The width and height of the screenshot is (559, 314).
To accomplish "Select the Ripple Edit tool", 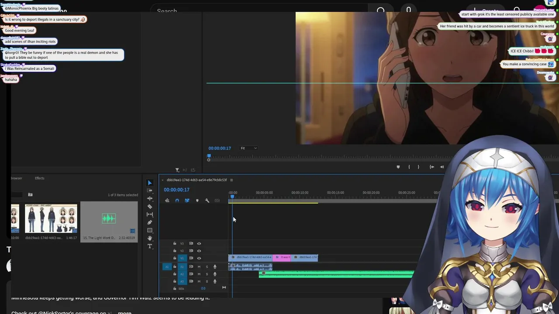I will [149, 198].
